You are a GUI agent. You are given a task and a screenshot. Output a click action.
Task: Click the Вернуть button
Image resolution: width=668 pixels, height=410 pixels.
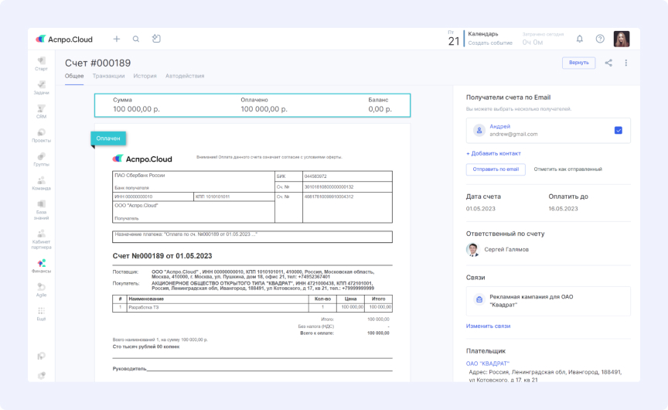coord(578,63)
